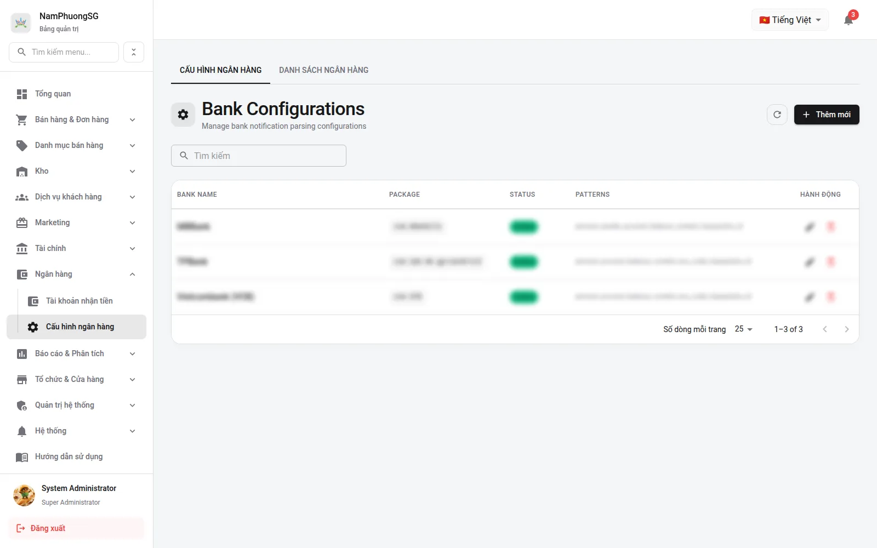Click the Tổ chức & Cửa hàng store icon

[x=22, y=380]
